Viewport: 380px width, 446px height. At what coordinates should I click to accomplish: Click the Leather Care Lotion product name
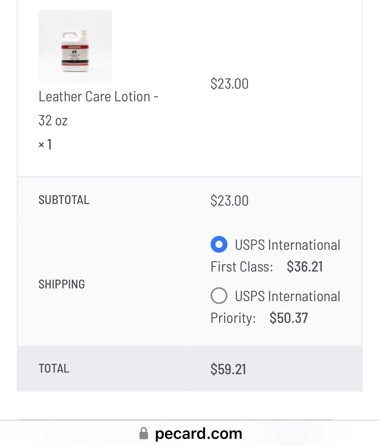[x=98, y=108]
